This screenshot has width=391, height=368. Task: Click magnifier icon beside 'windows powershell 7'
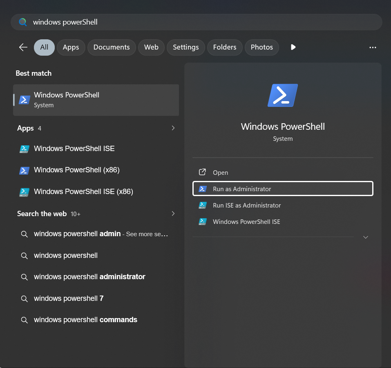[24, 298]
